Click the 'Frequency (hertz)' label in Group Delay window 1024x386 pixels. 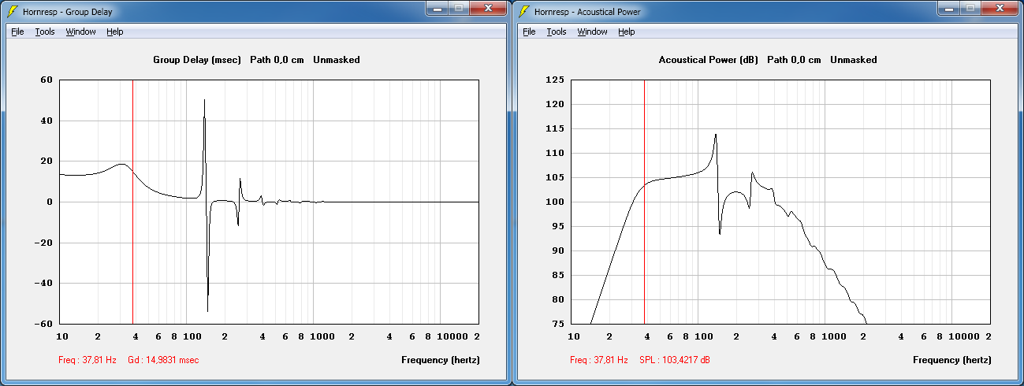coord(440,360)
